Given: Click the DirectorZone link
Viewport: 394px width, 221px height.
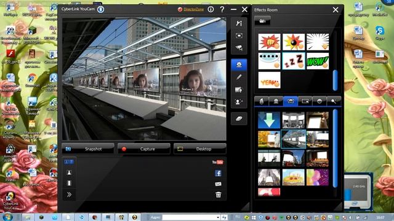Looking at the screenshot, I should pyautogui.click(x=193, y=9).
